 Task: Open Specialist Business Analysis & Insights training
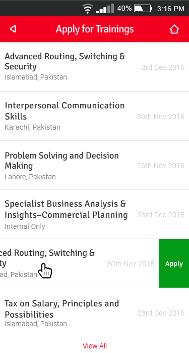tap(95, 214)
